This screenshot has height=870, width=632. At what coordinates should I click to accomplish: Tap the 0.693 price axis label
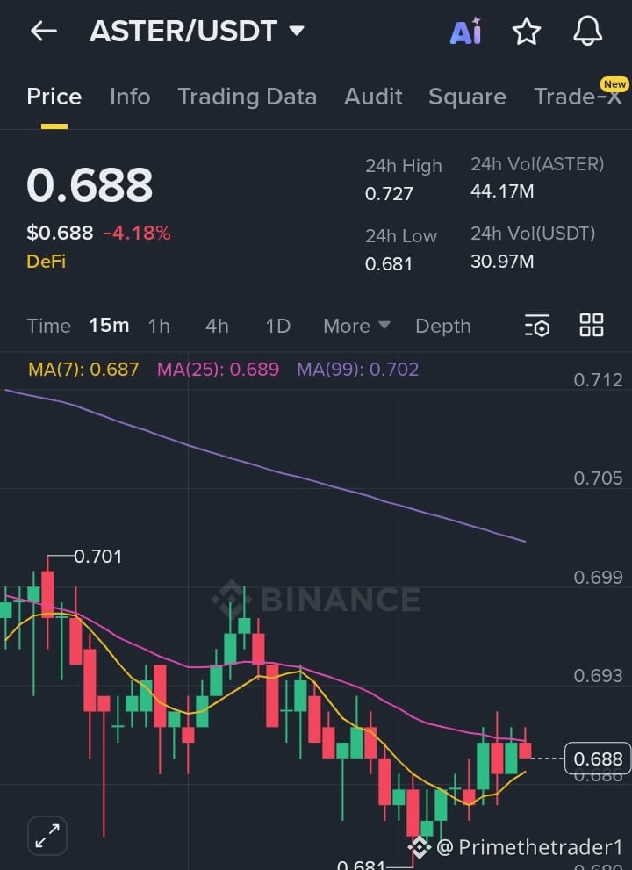(598, 676)
